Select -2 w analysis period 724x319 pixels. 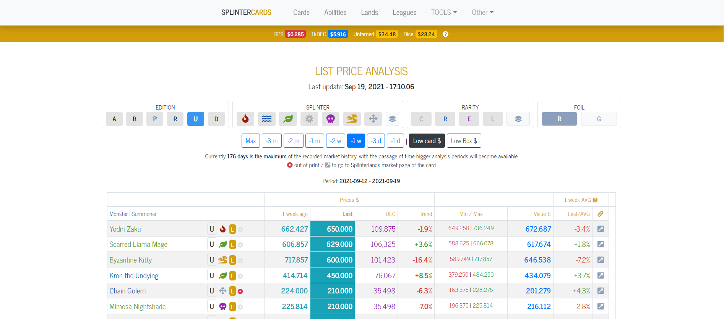pyautogui.click(x=336, y=141)
